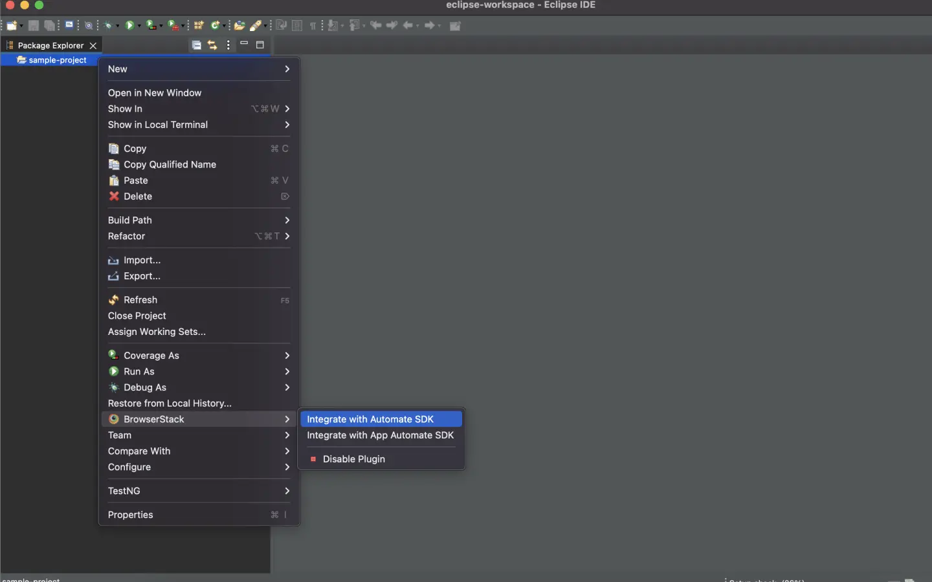The height and width of the screenshot is (582, 932).
Task: Click the New Java Class toolbar icon
Action: pos(215,25)
